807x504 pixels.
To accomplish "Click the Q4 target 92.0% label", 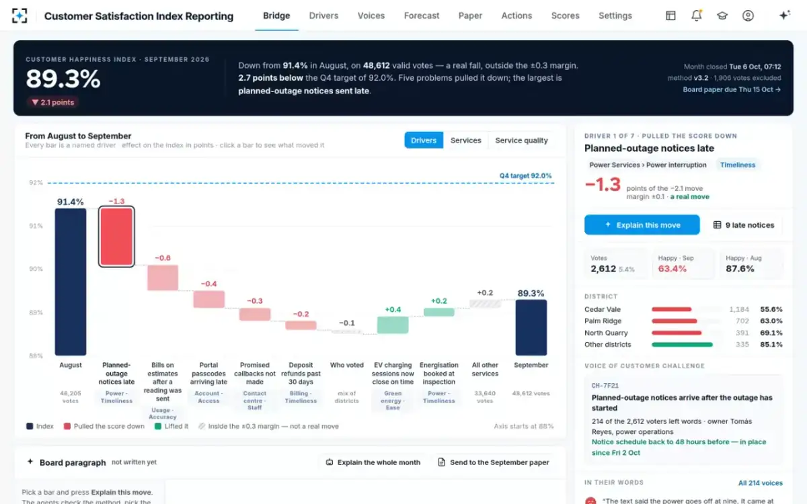I will coord(525,176).
